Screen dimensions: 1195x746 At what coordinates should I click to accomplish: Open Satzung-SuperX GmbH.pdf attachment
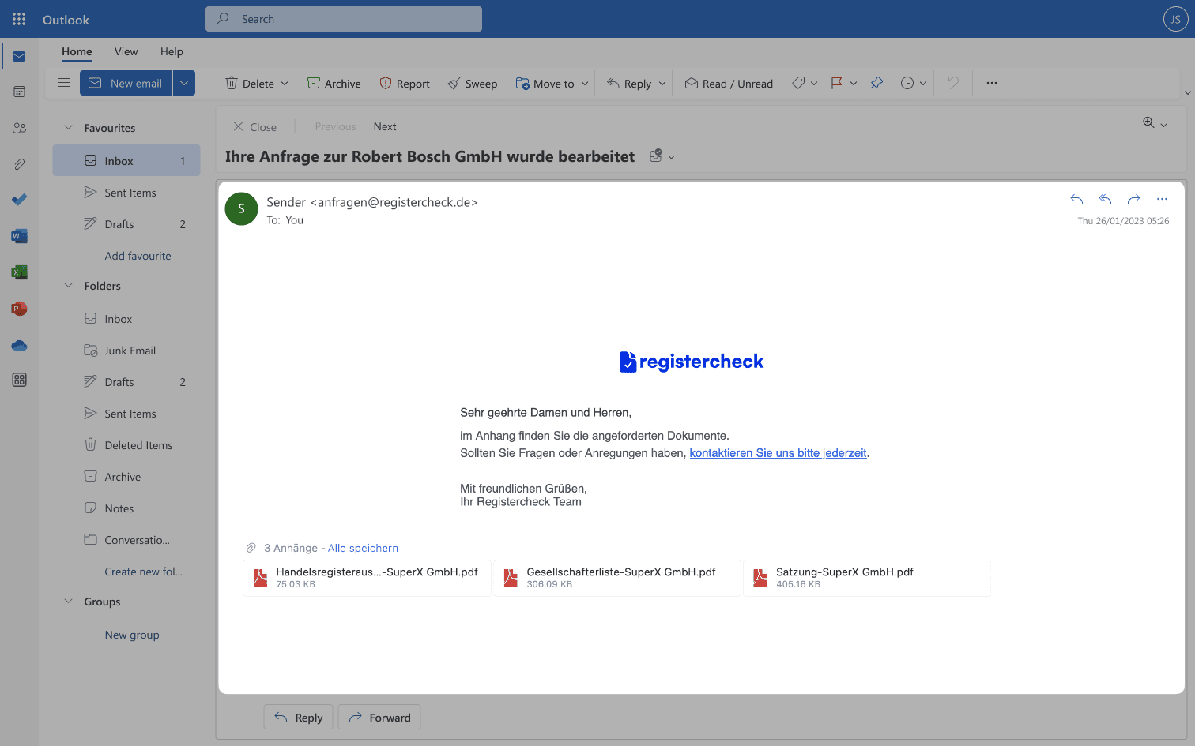[867, 578]
